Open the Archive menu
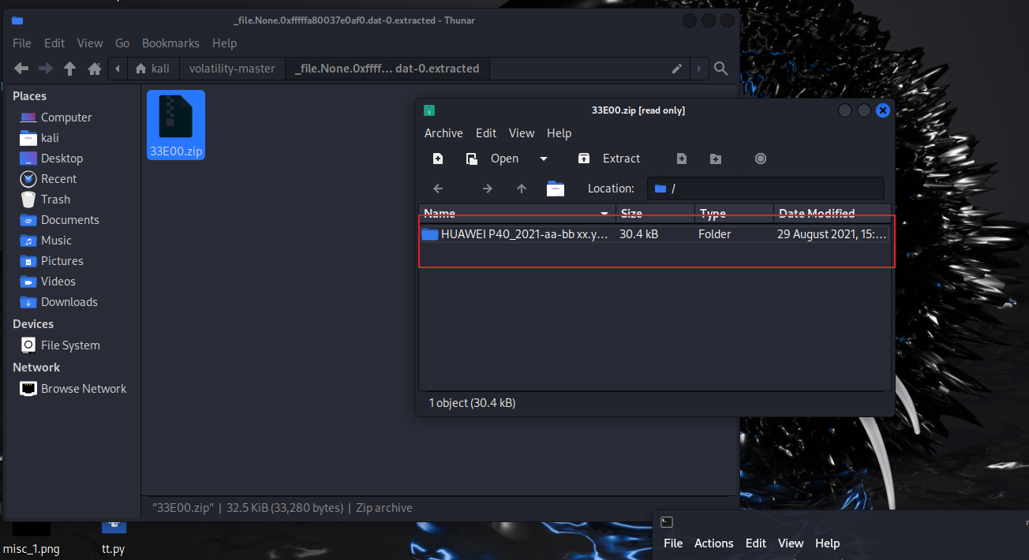 pos(443,133)
